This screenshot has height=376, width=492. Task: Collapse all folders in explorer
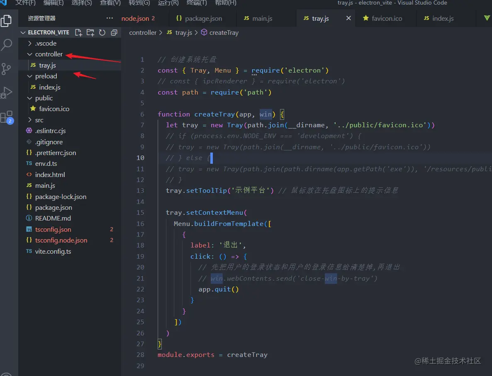(114, 32)
